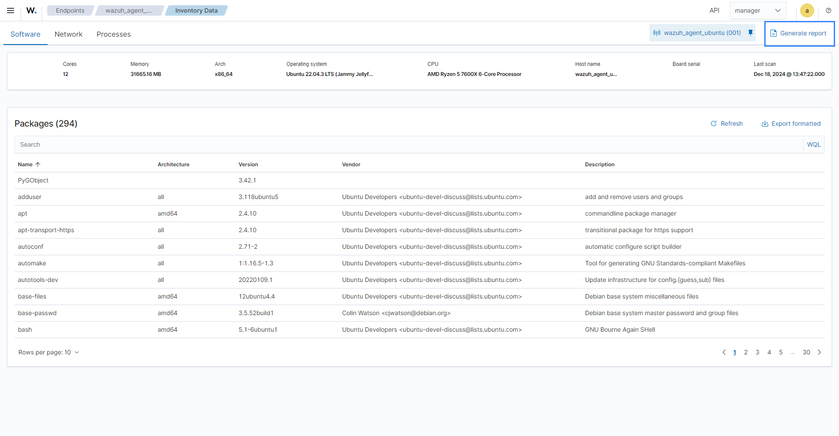Jump to page 30 of packages

click(806, 352)
